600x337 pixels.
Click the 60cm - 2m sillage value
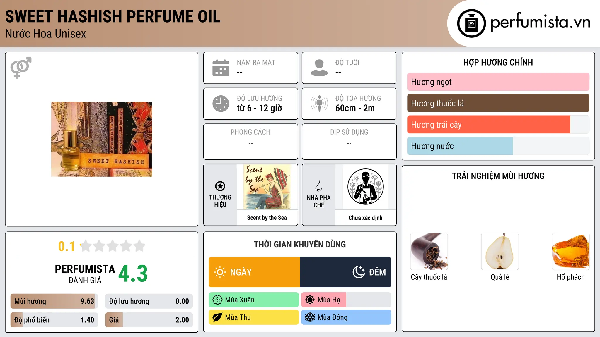[355, 108]
